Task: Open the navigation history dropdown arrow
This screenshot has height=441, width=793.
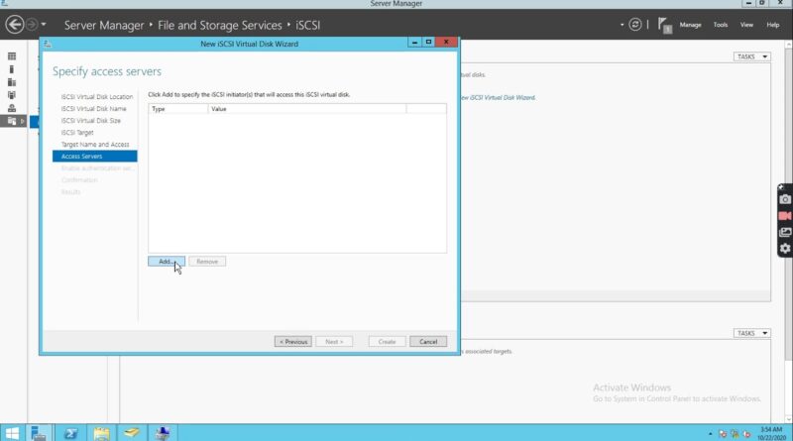Action: [44, 24]
